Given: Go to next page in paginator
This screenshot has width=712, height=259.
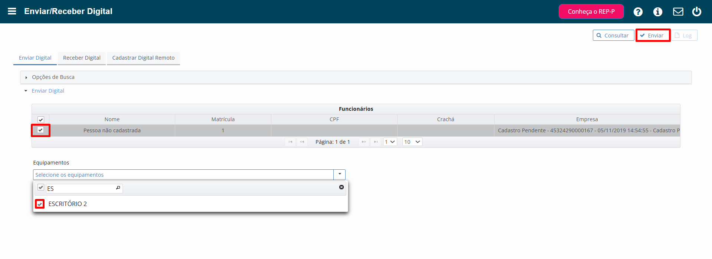Looking at the screenshot, I should 364,142.
